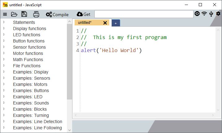This screenshot has width=222, height=133.
Task: Open settings gear icon in toolbar
Action: click(x=218, y=14)
